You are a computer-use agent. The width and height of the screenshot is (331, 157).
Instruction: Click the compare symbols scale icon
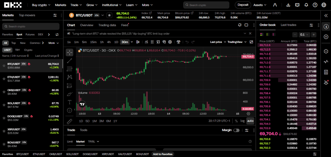click(x=178, y=42)
